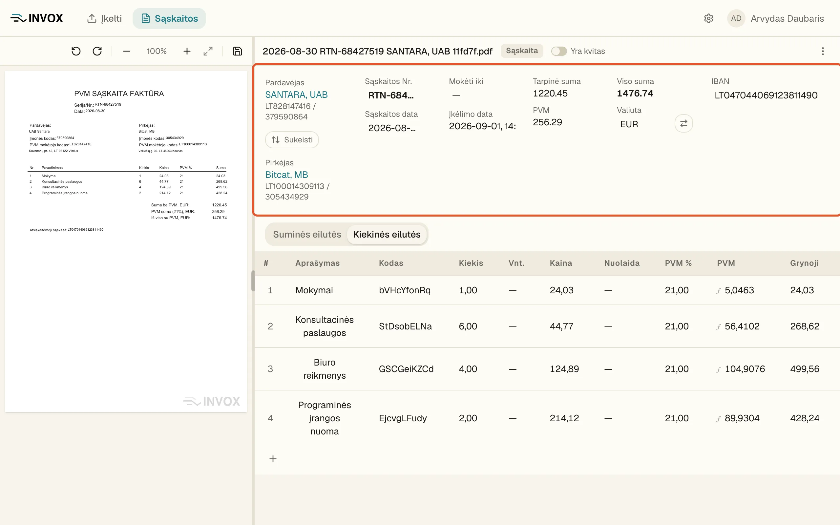Click the invoice PDF page preview
The width and height of the screenshot is (840, 525).
126,241
